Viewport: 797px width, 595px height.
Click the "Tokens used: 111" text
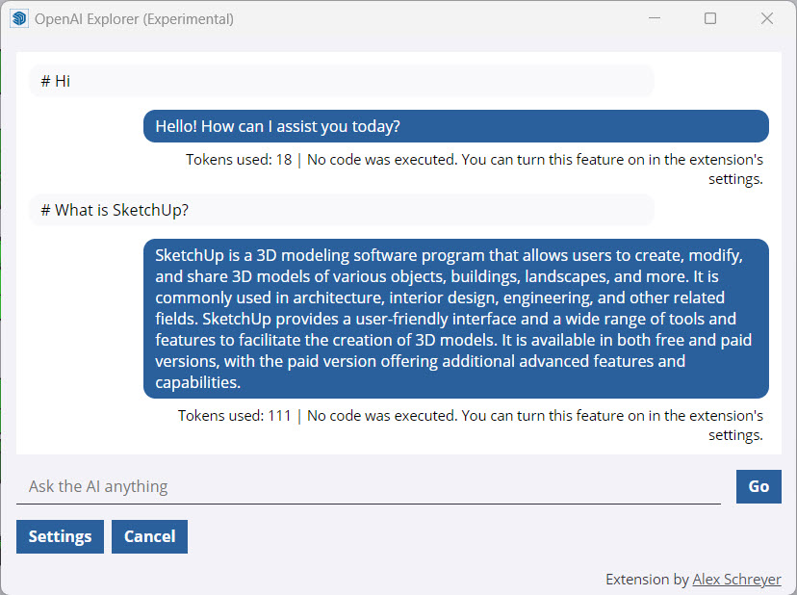tap(235, 416)
